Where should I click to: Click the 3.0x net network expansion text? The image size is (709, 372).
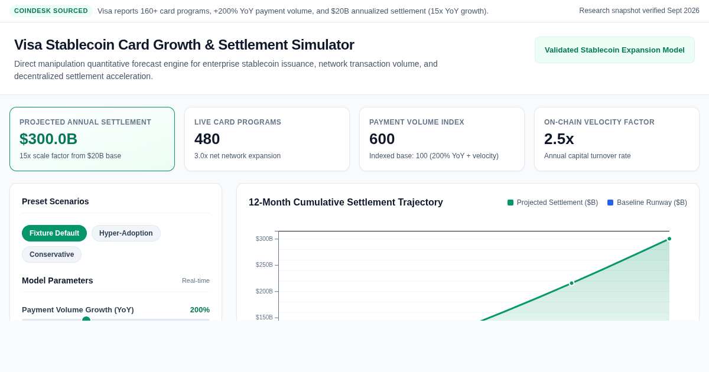pos(238,156)
